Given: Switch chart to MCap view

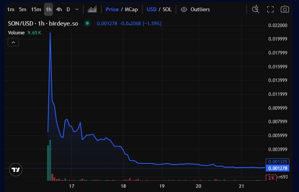Looking at the screenshot, I should 131,9.
